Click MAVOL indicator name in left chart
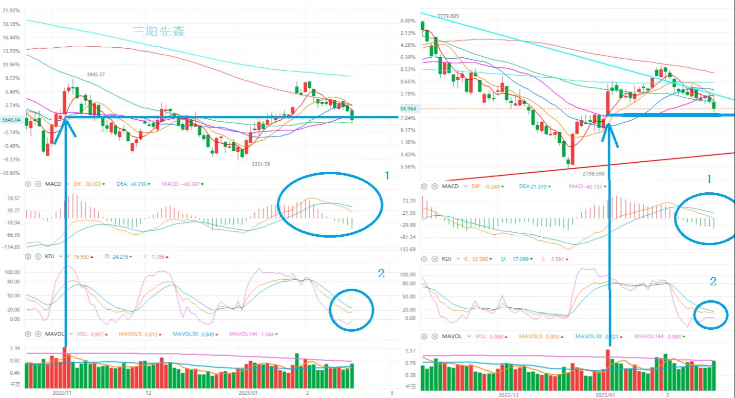735x398 pixels. point(55,334)
